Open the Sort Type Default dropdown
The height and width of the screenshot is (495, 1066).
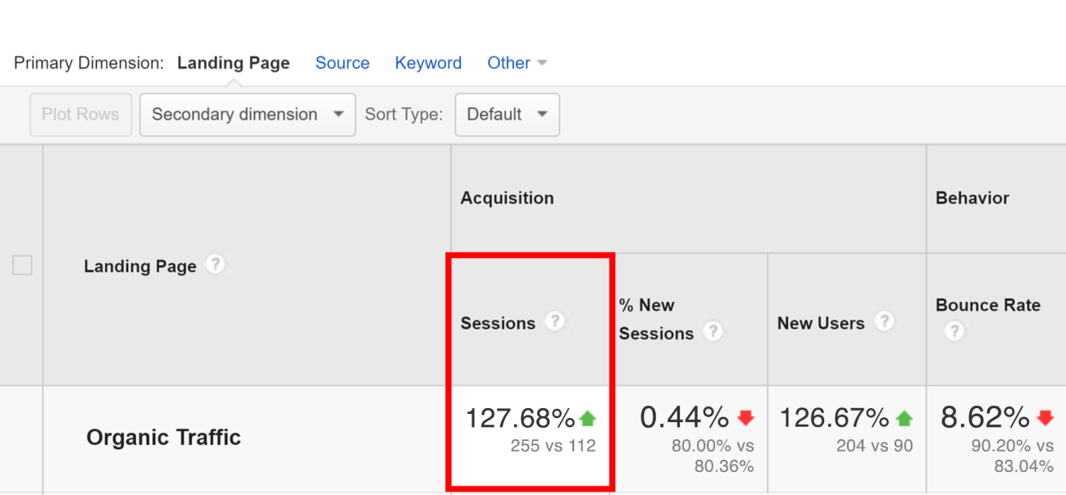[x=508, y=115]
